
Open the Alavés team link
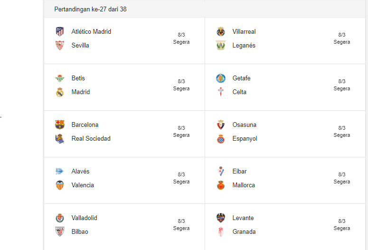[80, 172]
